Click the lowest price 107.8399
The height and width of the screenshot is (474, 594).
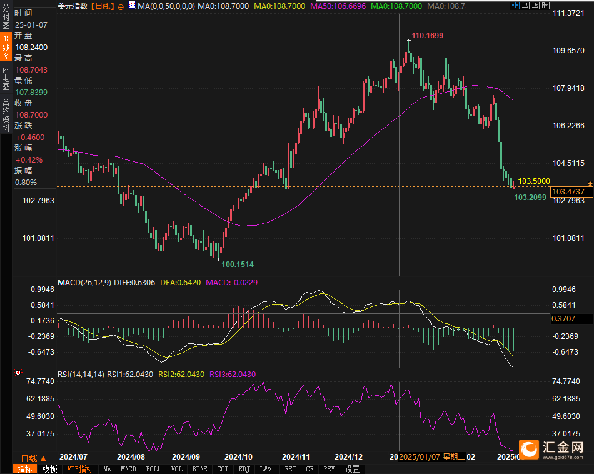(31, 92)
